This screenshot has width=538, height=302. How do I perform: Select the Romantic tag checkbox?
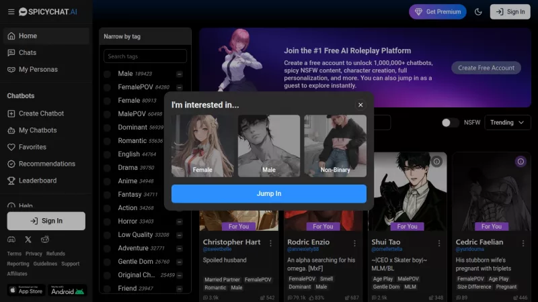click(x=107, y=141)
